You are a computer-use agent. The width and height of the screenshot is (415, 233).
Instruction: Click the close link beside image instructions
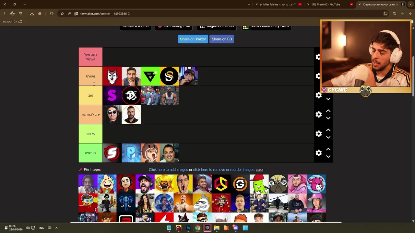click(x=259, y=170)
